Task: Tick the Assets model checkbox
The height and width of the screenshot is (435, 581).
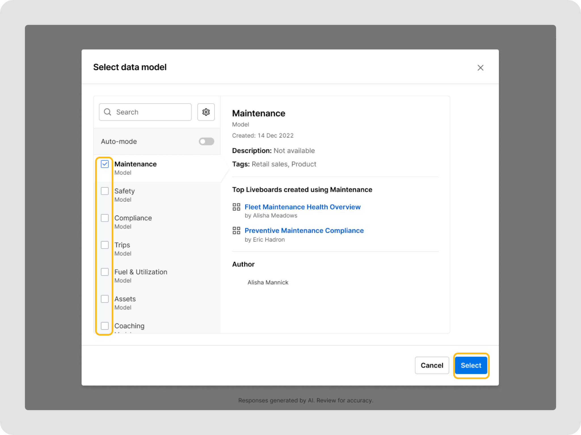Action: [105, 299]
